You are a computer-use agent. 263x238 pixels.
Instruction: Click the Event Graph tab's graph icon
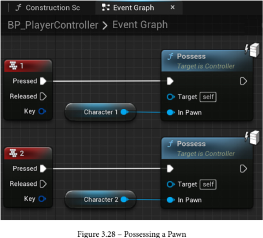(106, 8)
